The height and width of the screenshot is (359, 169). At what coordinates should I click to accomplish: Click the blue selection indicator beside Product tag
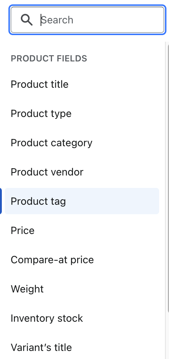[x=1, y=201]
